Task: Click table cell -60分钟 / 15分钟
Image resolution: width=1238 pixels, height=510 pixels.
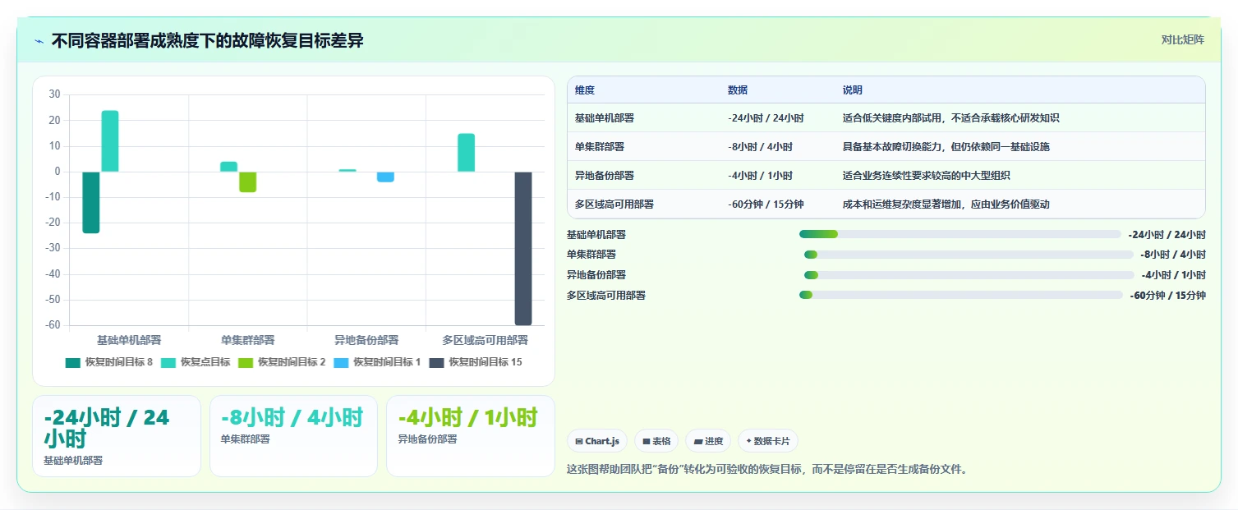Action: pos(766,204)
